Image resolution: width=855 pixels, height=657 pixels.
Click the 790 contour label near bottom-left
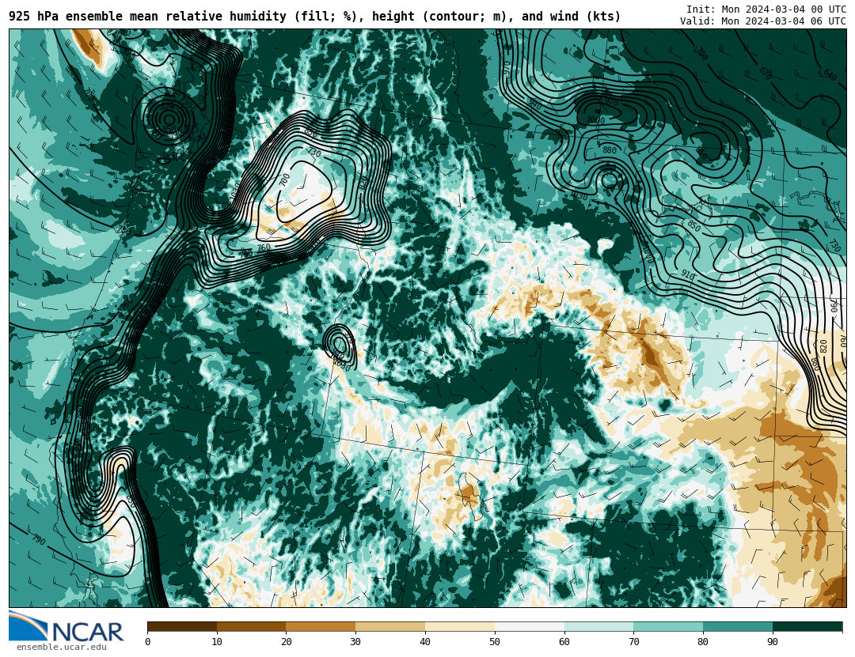(38, 539)
